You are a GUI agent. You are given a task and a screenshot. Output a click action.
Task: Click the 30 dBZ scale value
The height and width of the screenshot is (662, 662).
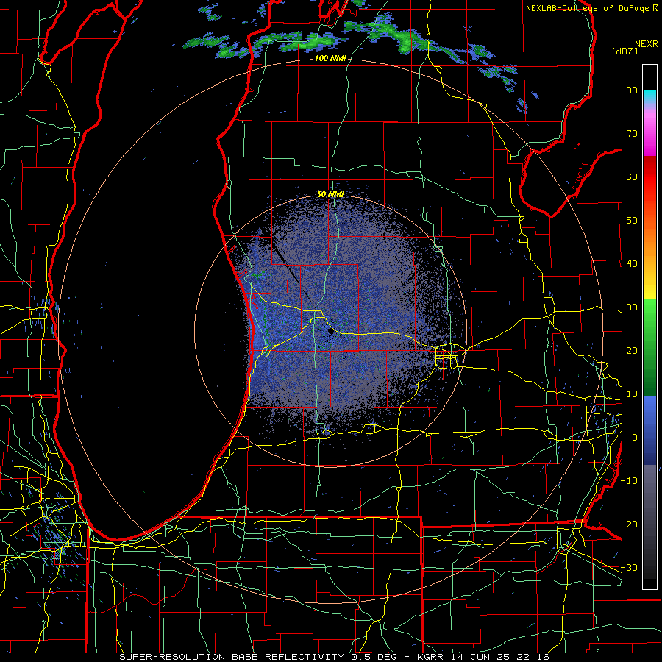[x=632, y=307]
